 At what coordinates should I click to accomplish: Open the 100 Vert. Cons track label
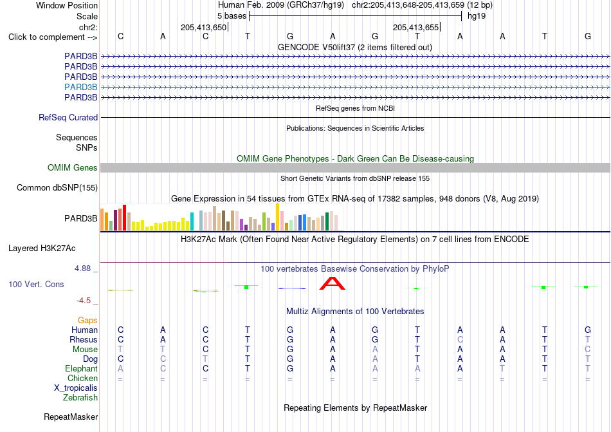click(36, 284)
